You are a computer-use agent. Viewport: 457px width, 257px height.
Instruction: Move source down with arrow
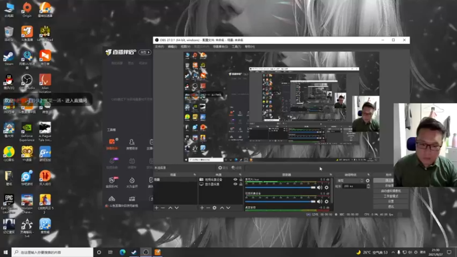click(228, 208)
